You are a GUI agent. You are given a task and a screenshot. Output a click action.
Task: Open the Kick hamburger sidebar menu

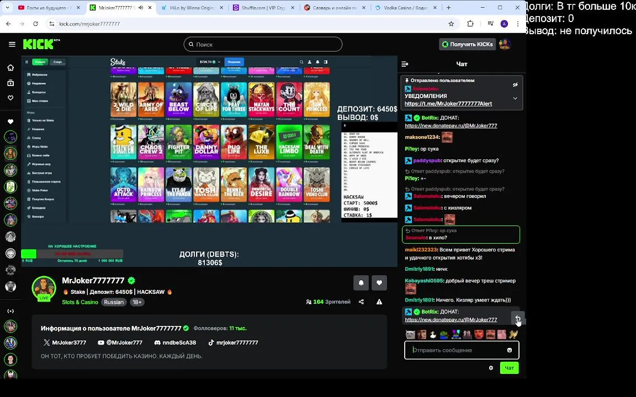tap(12, 44)
